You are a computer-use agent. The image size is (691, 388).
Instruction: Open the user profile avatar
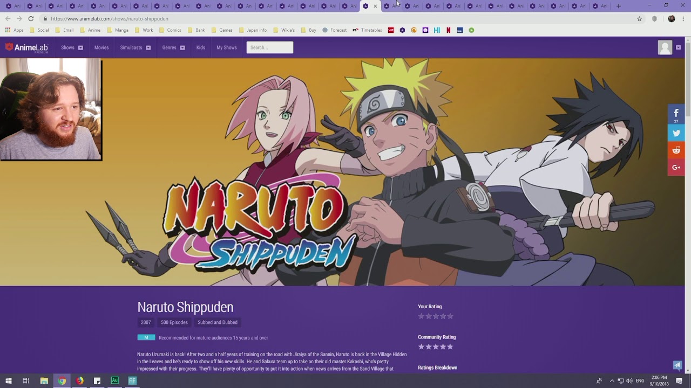pyautogui.click(x=665, y=47)
